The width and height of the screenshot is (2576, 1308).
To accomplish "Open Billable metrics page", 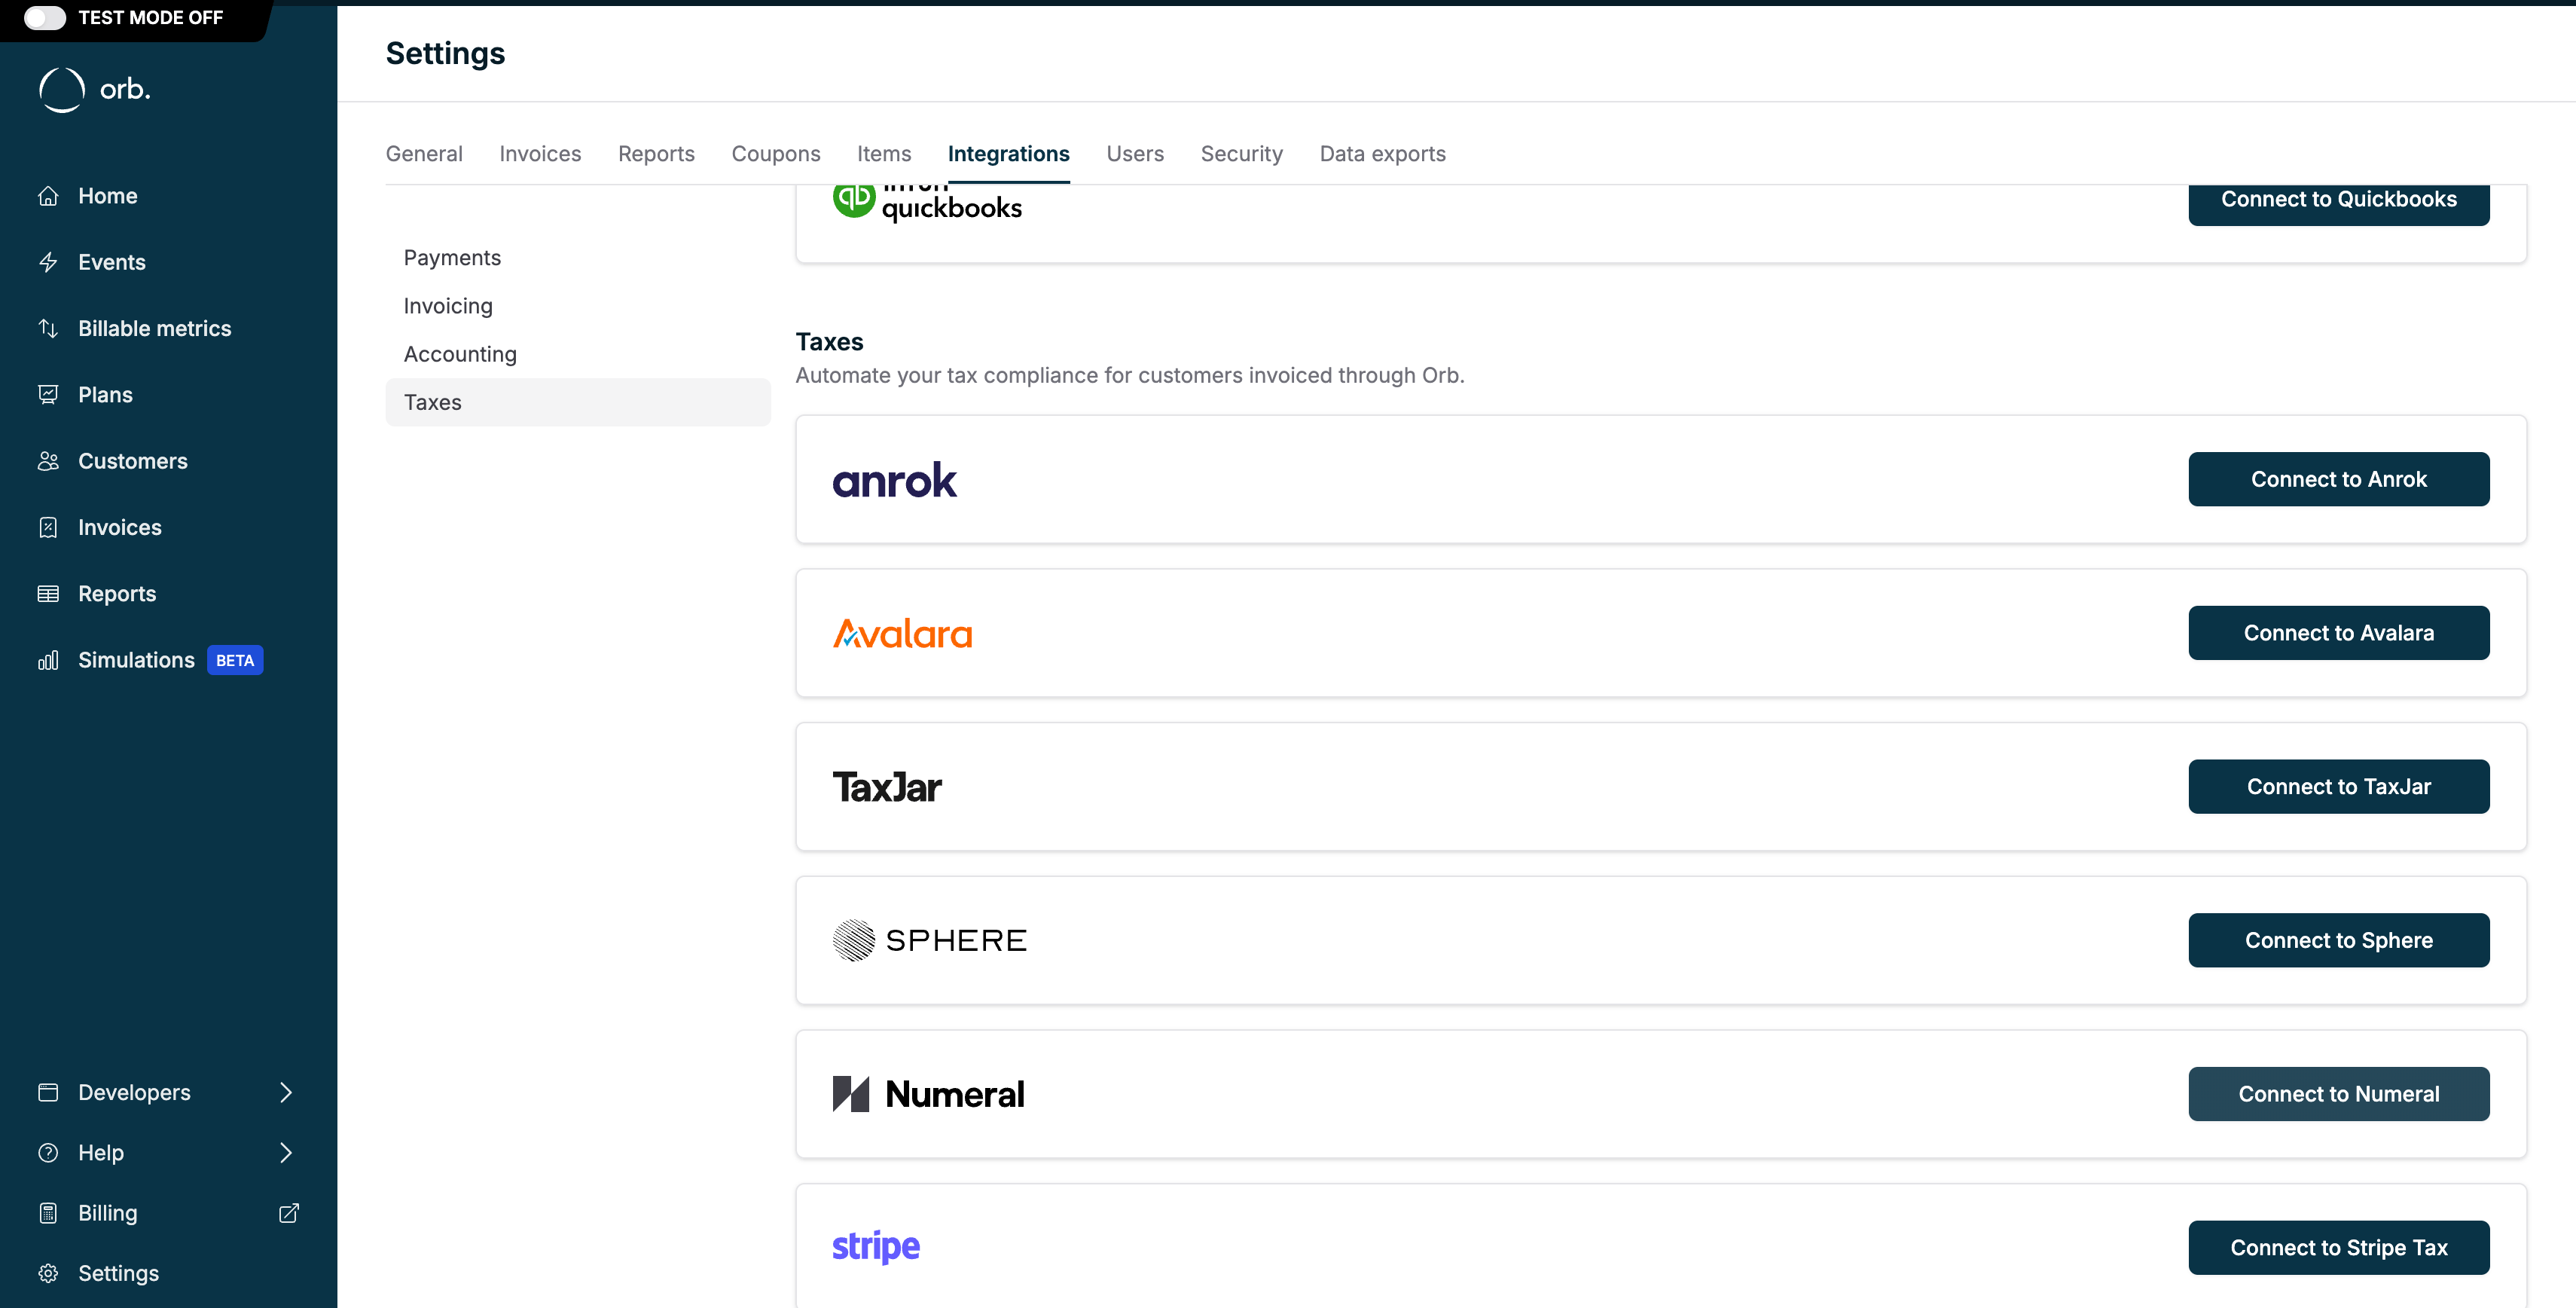I will [x=155, y=328].
